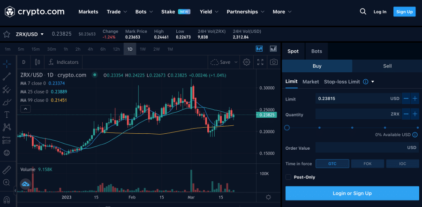Select the text annotation tool

7,115
